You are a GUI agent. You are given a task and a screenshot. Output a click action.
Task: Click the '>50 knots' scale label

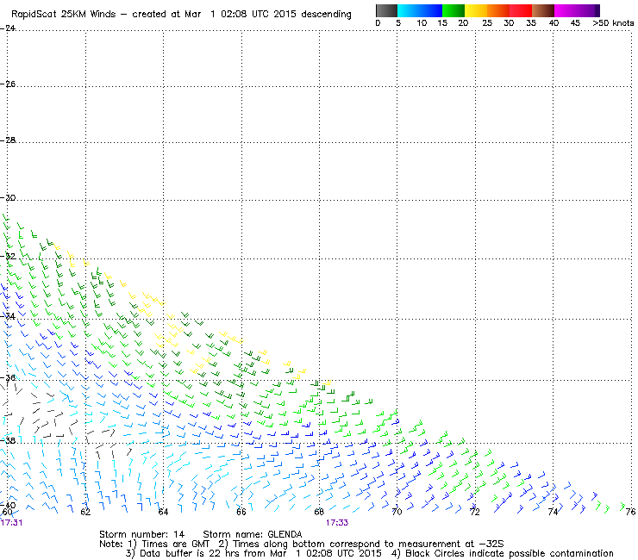point(613,23)
